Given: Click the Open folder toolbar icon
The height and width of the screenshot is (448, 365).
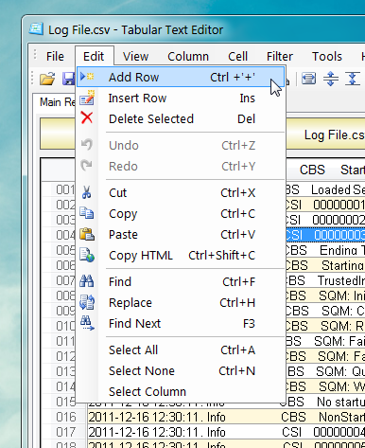Looking at the screenshot, I should (x=47, y=79).
